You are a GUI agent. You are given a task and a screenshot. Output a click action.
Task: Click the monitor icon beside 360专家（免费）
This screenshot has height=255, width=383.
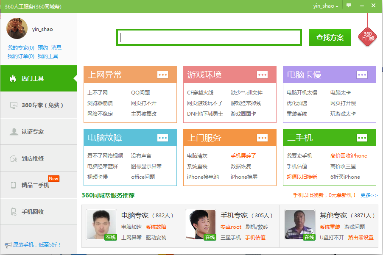14,105
